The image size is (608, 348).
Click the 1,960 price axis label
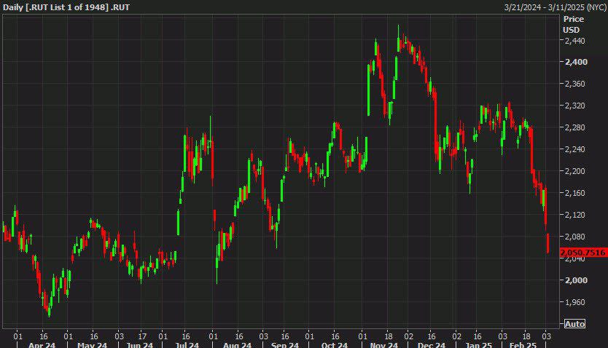tap(575, 302)
